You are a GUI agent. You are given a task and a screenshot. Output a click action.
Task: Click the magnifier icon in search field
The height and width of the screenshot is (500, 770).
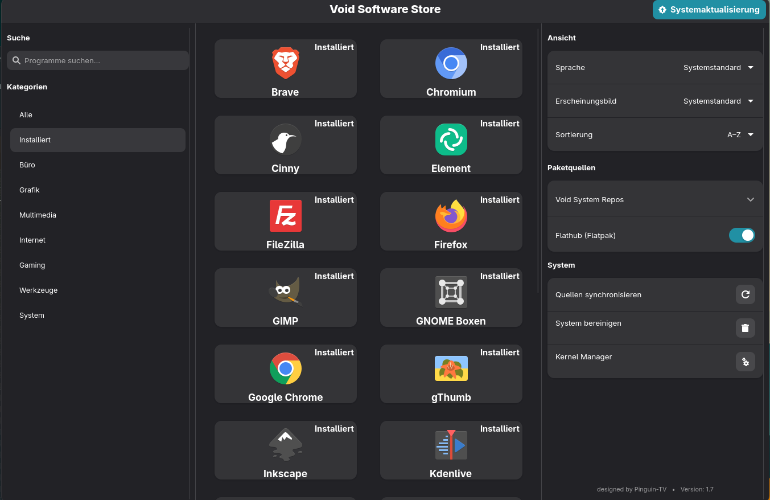17,60
